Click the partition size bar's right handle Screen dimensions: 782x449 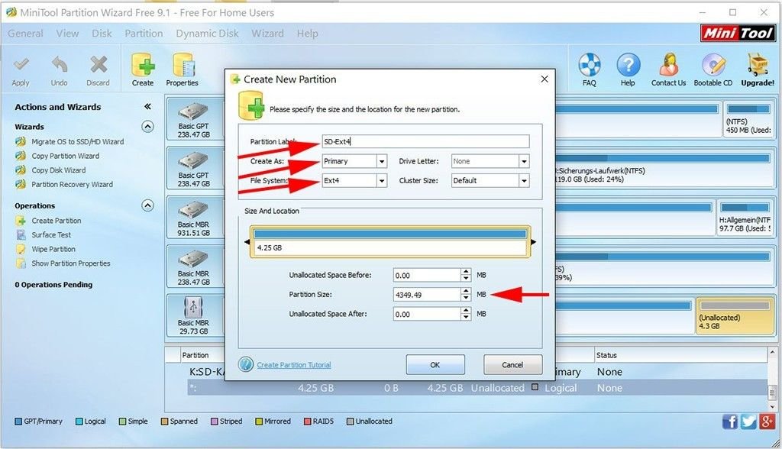[533, 242]
